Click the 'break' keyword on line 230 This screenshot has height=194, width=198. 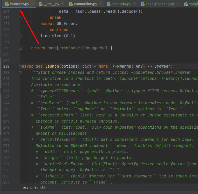[56, 17]
